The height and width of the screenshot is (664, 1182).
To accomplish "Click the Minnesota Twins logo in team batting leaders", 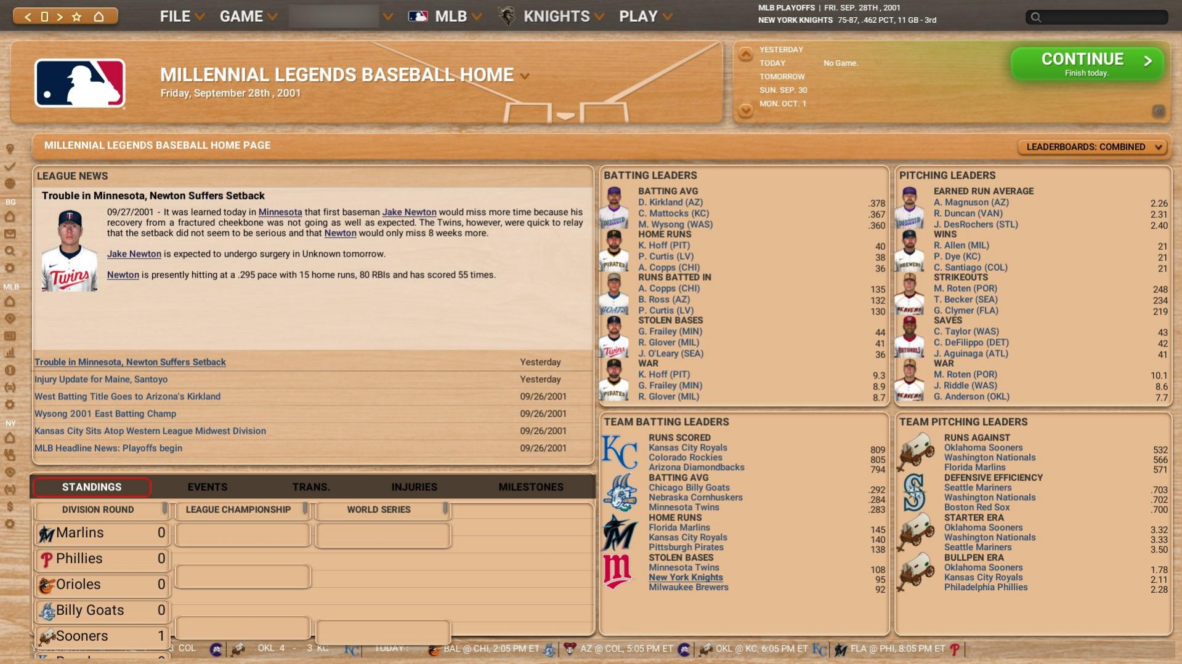I will [618, 572].
